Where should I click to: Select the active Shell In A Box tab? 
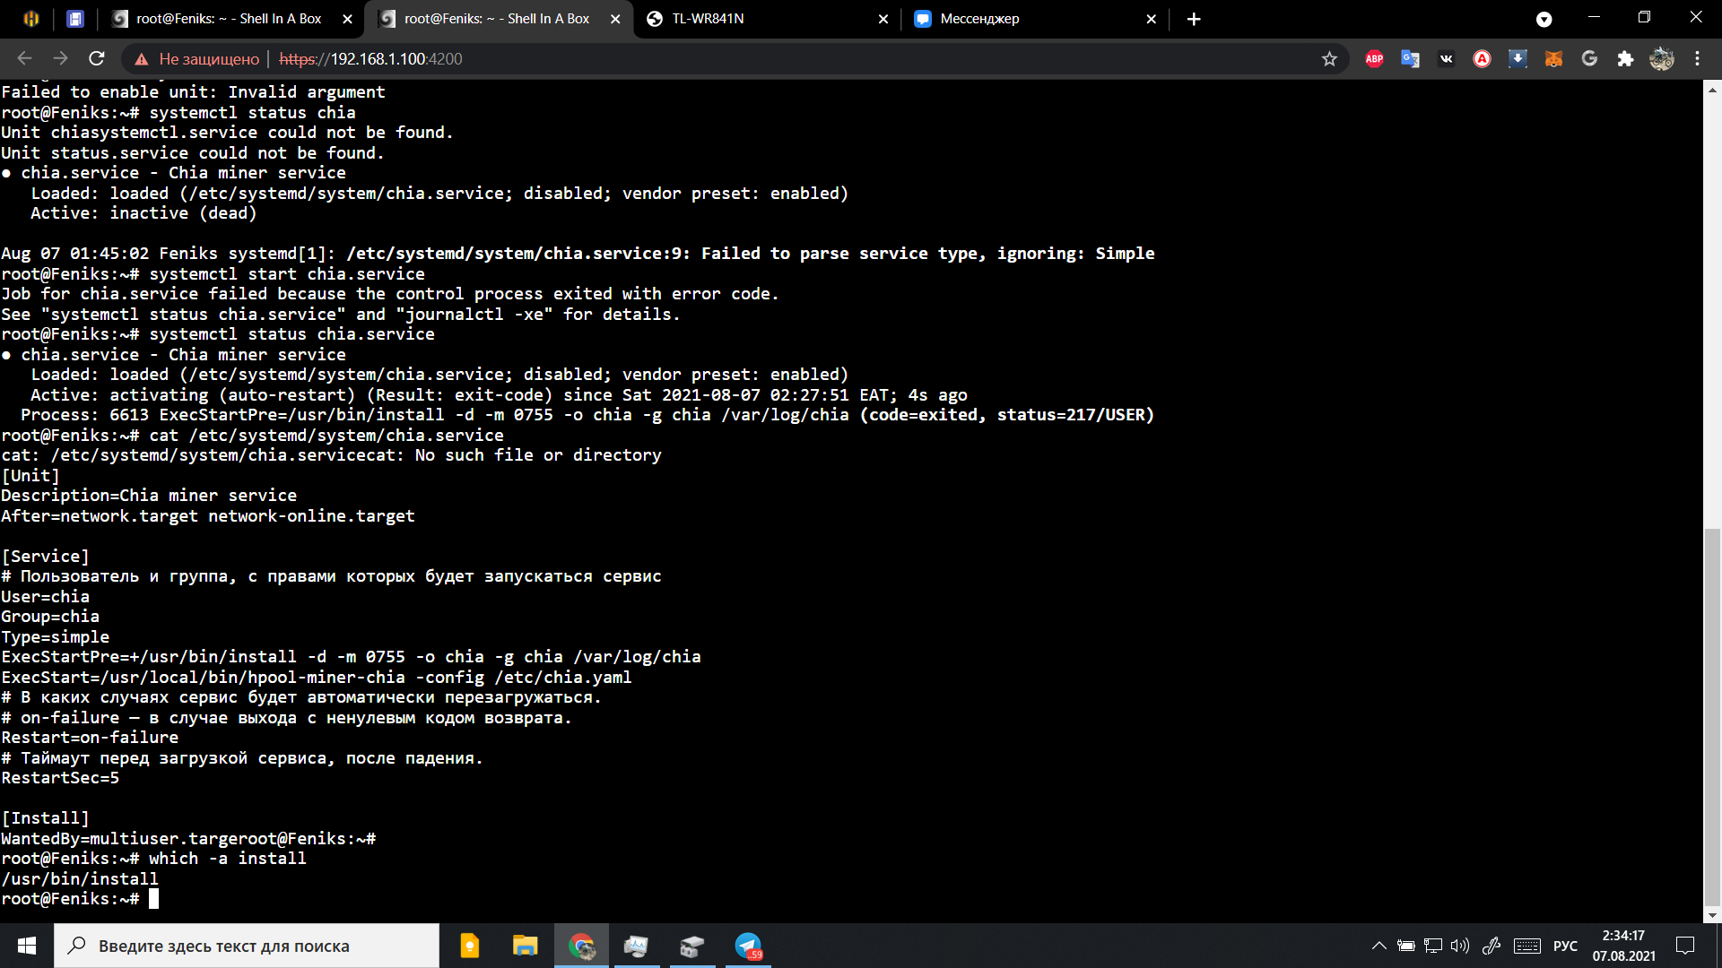click(x=496, y=19)
